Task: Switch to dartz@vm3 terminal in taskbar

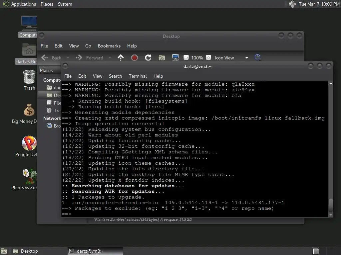Action: coord(95,251)
